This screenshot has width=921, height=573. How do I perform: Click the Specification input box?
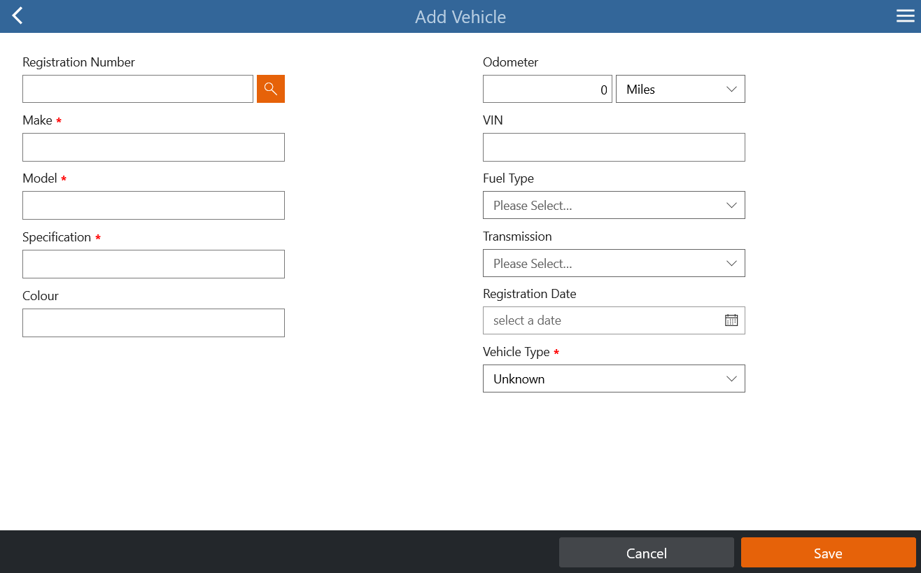pyautogui.click(x=153, y=264)
